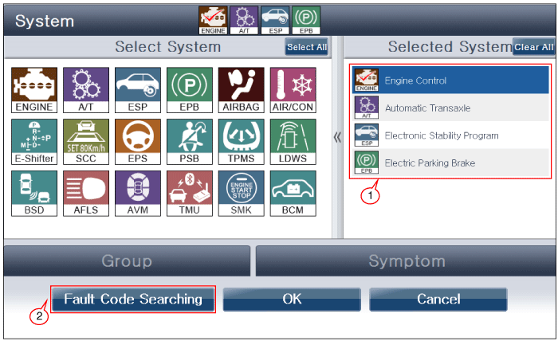Viewport: 558px width, 341px height.
Task: Choose the TPMS tire pressure icon
Action: (x=242, y=142)
